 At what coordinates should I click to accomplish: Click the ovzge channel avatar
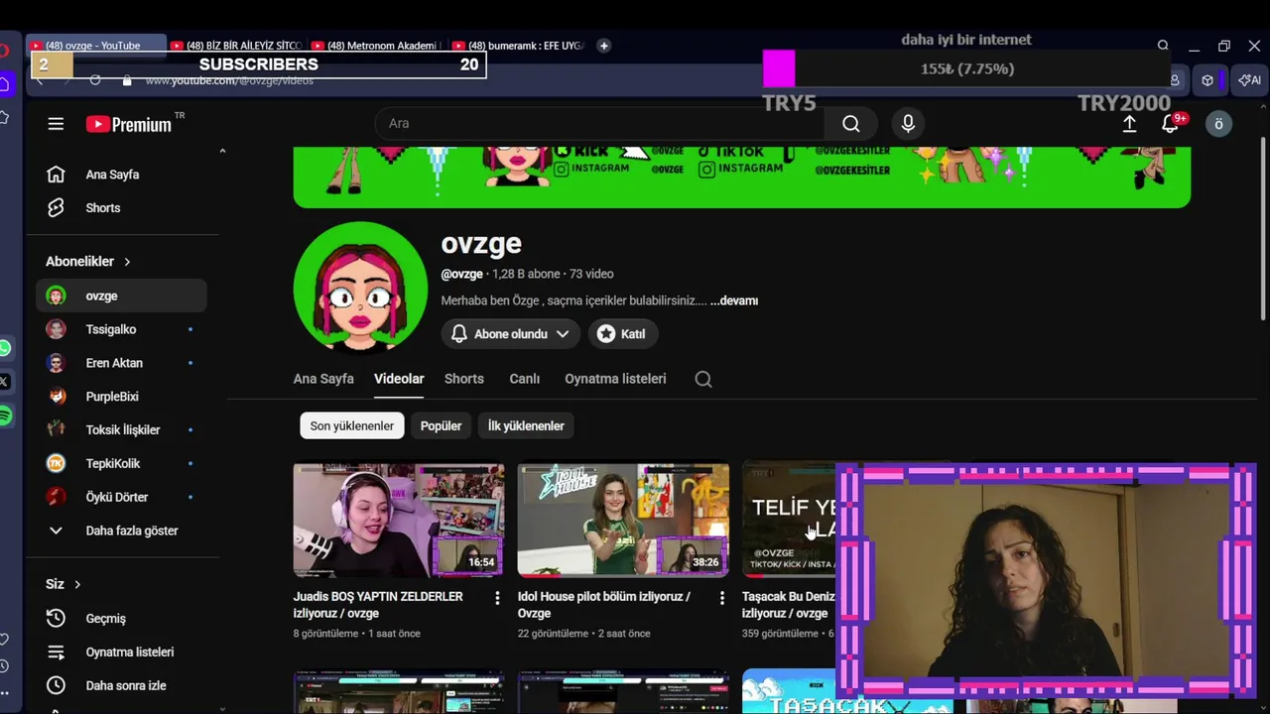(360, 287)
